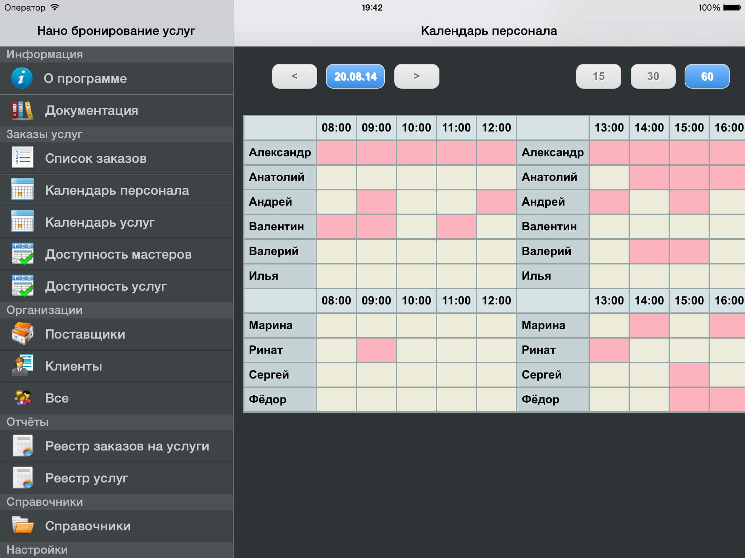745x558 pixels.
Task: Switch to 15-minute interval view
Action: (598, 76)
